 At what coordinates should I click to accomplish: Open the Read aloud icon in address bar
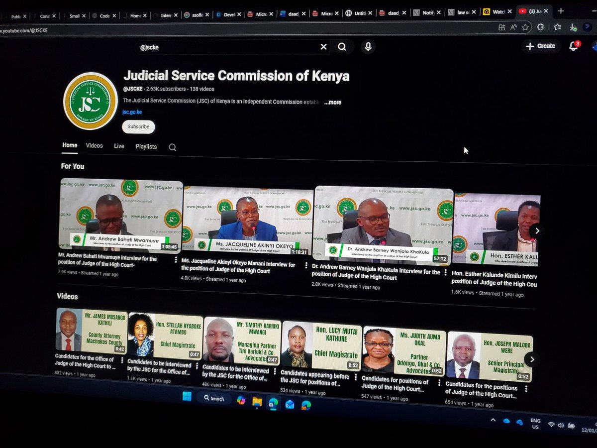513,28
